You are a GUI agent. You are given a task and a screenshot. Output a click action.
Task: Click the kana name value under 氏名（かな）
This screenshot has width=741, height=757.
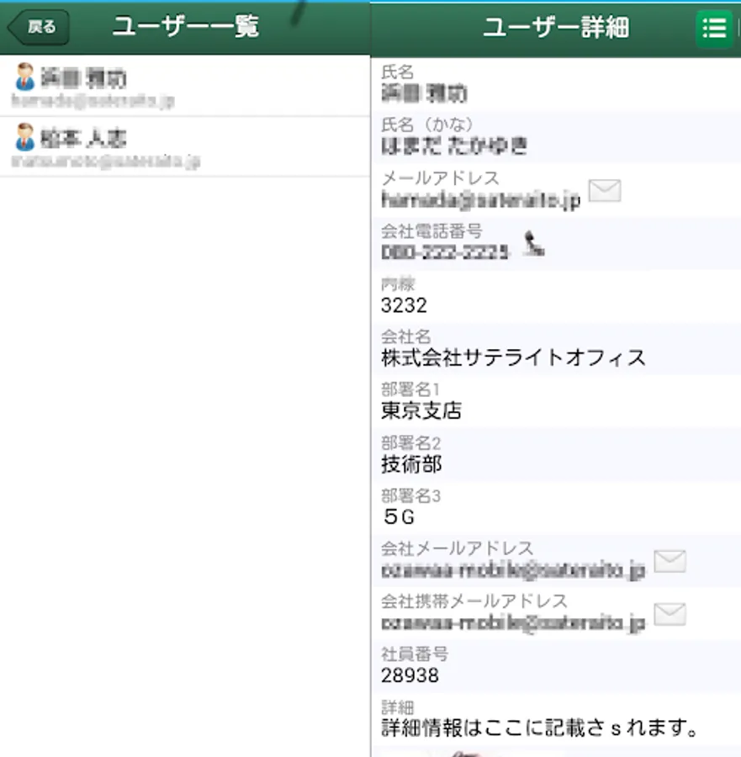[x=454, y=146]
